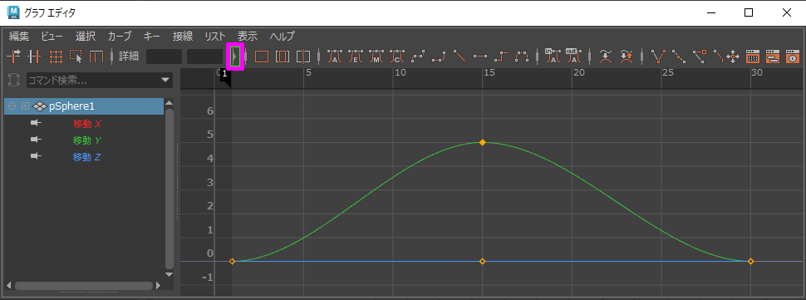Open the カーブ menu
This screenshot has height=300, width=806.
(x=120, y=36)
